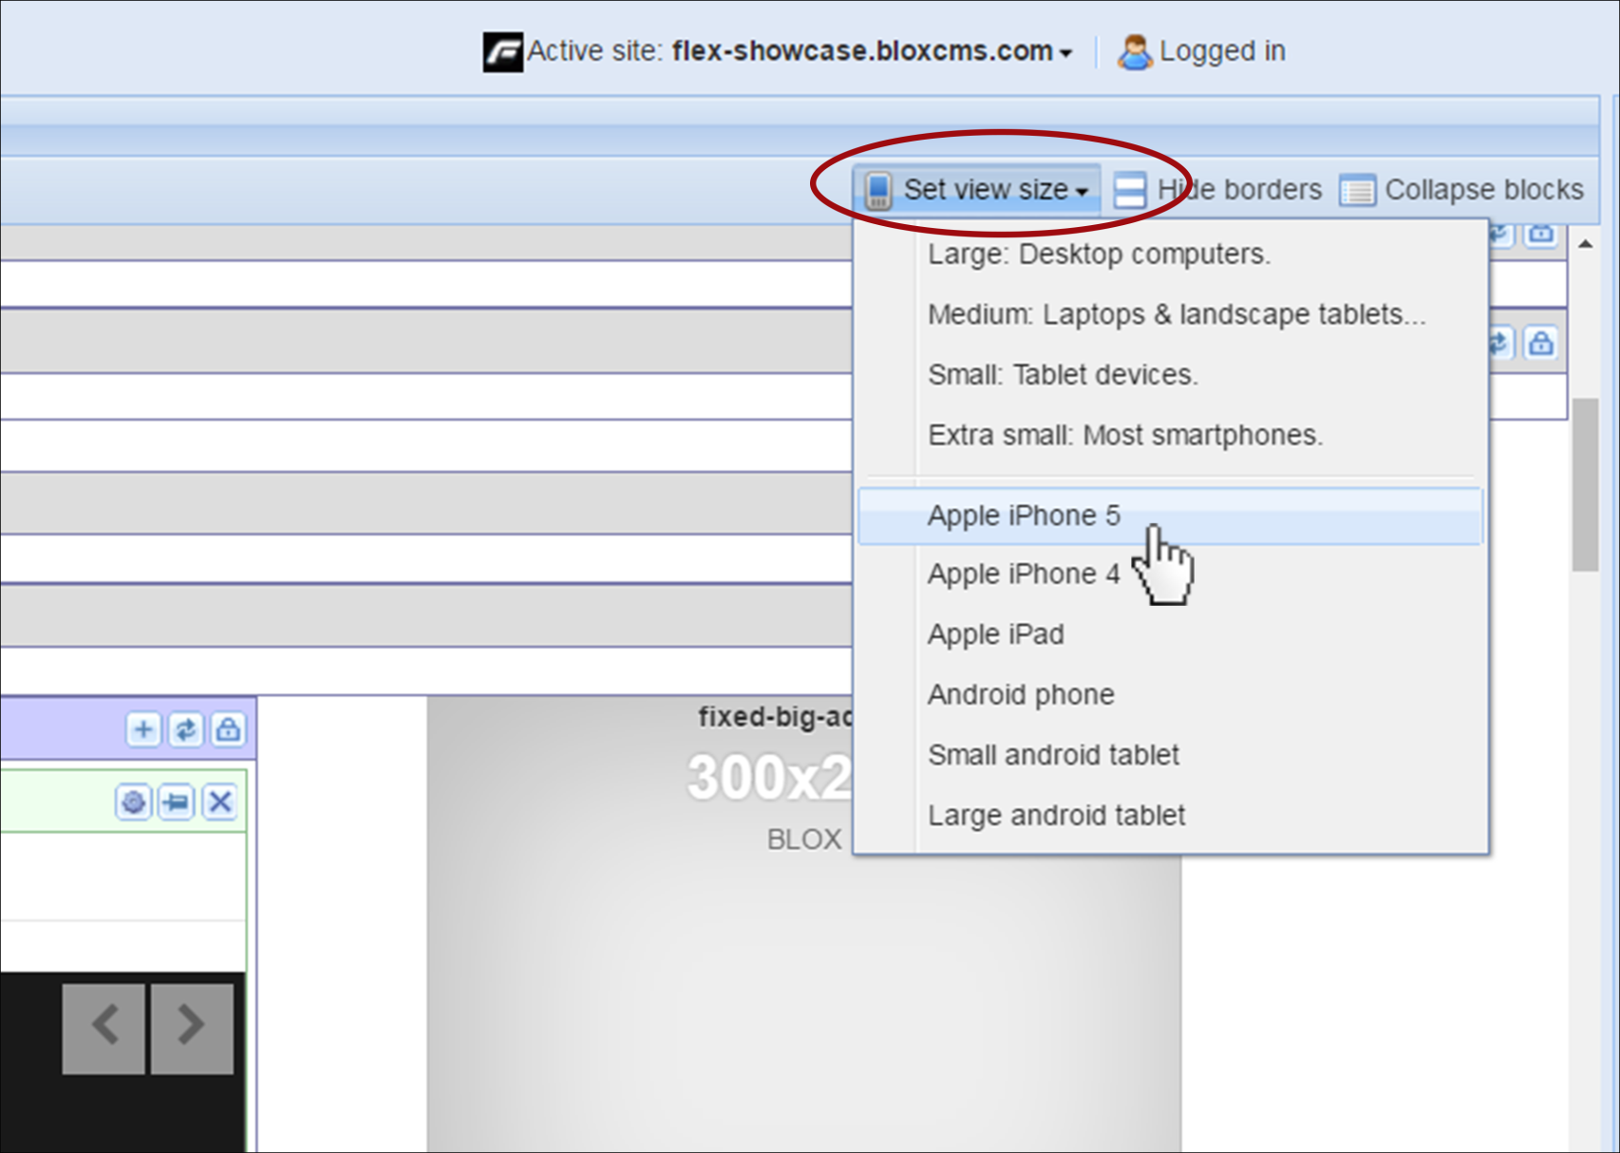Click the scrollbar up arrow
The height and width of the screenshot is (1153, 1620).
point(1585,245)
